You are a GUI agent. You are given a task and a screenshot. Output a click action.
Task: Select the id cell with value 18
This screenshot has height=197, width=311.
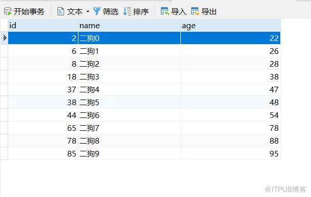43,76
